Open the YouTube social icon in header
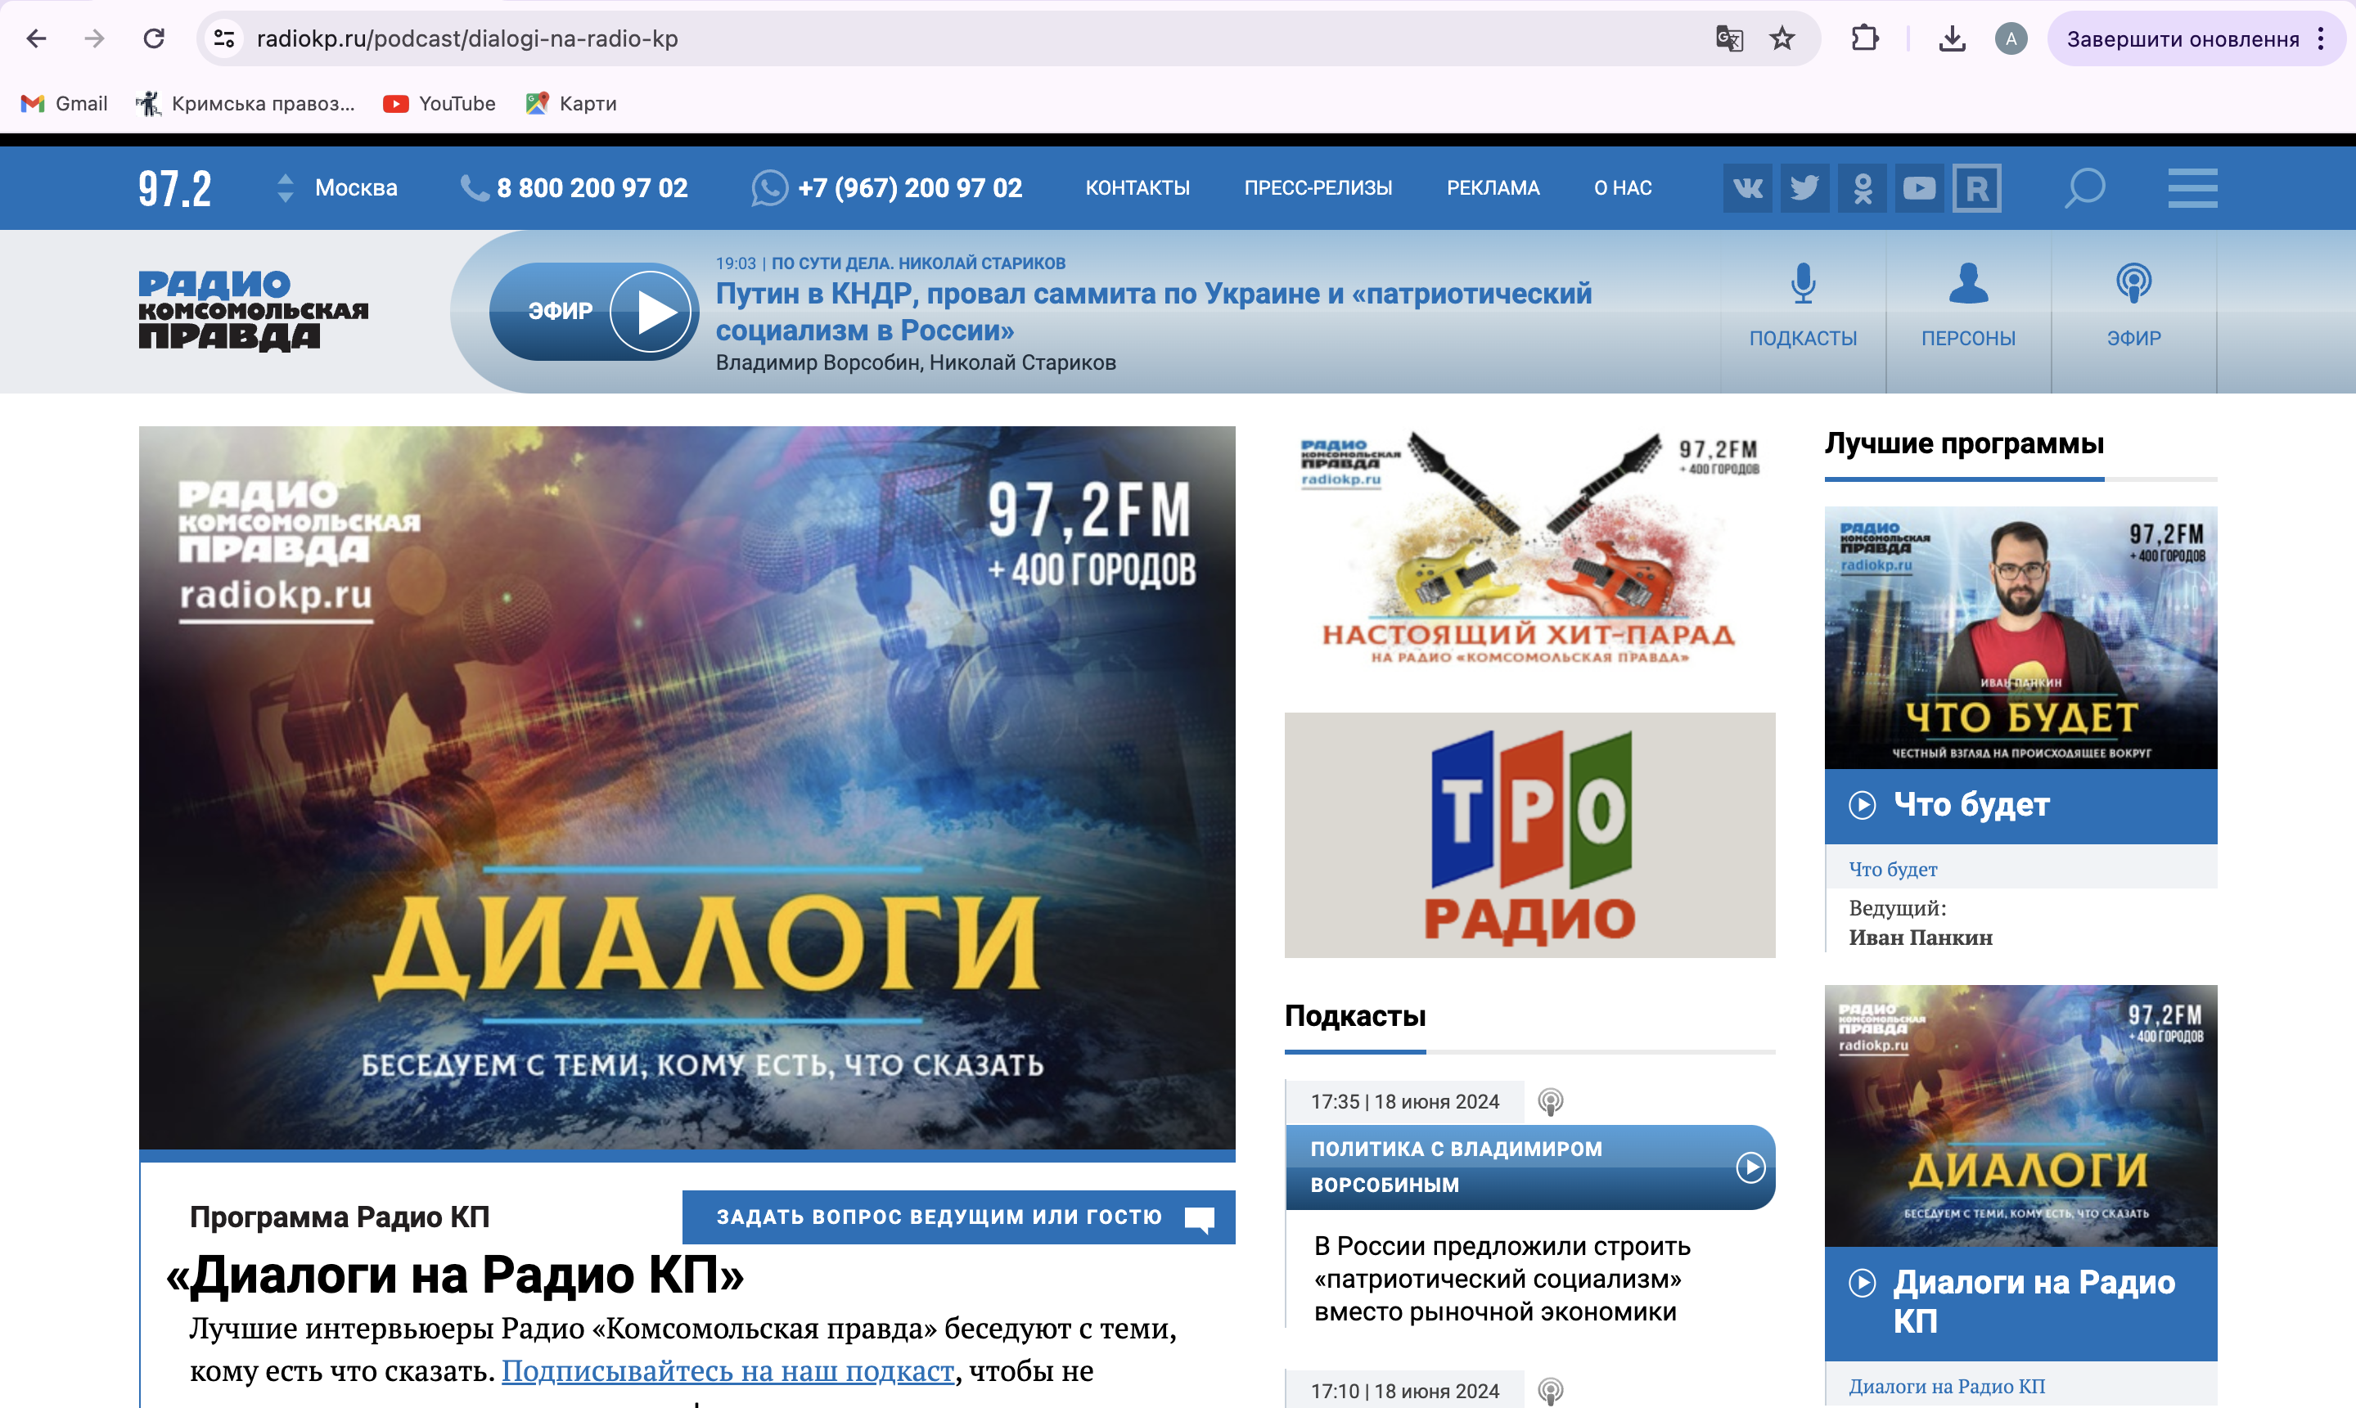Viewport: 2356px width, 1408px height. pos(1920,188)
